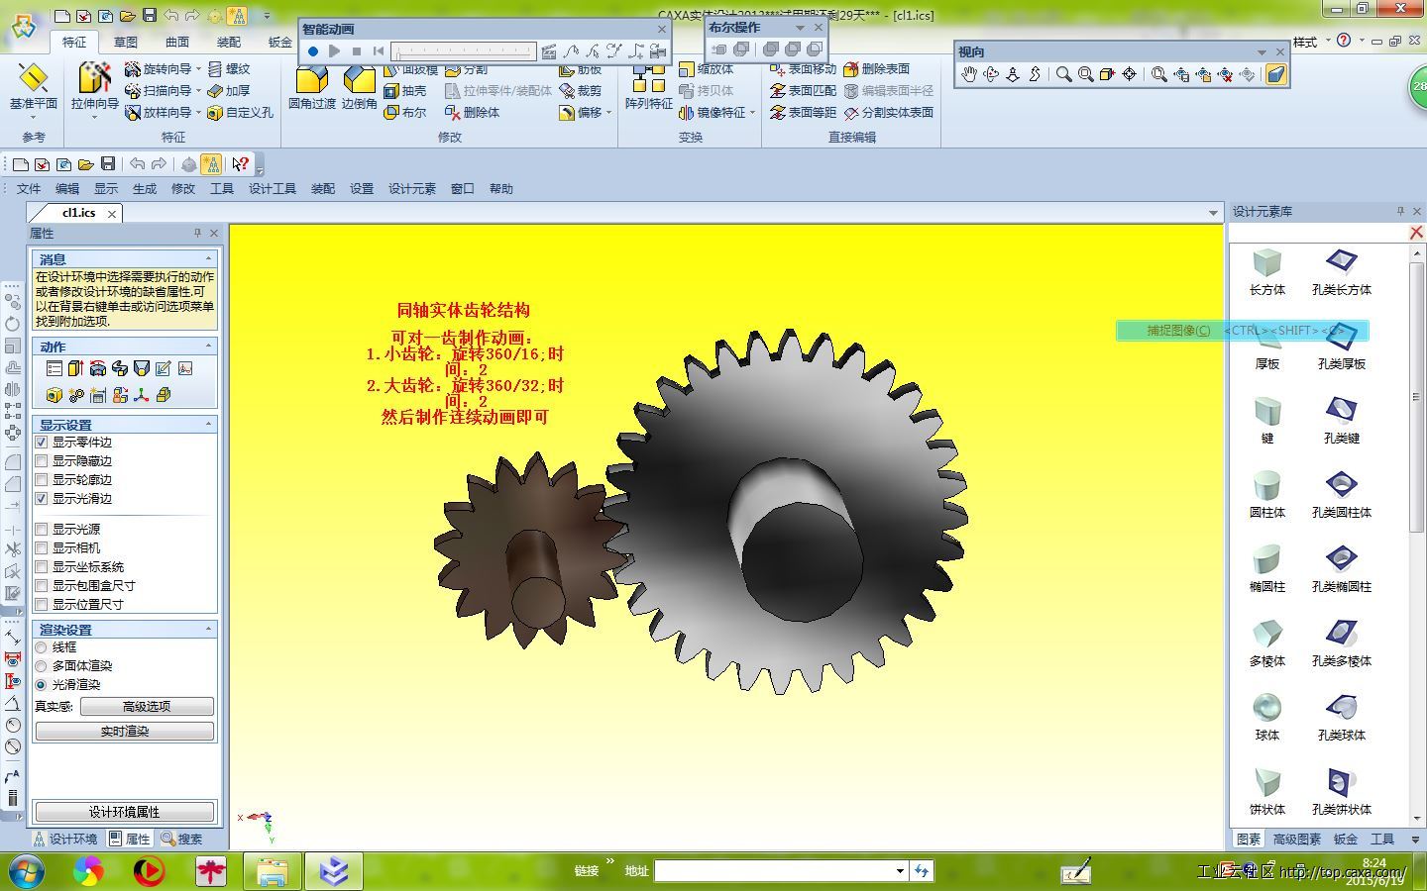1427x891 pixels.
Task: Click the 实时渲染 button
Action: pyautogui.click(x=125, y=732)
